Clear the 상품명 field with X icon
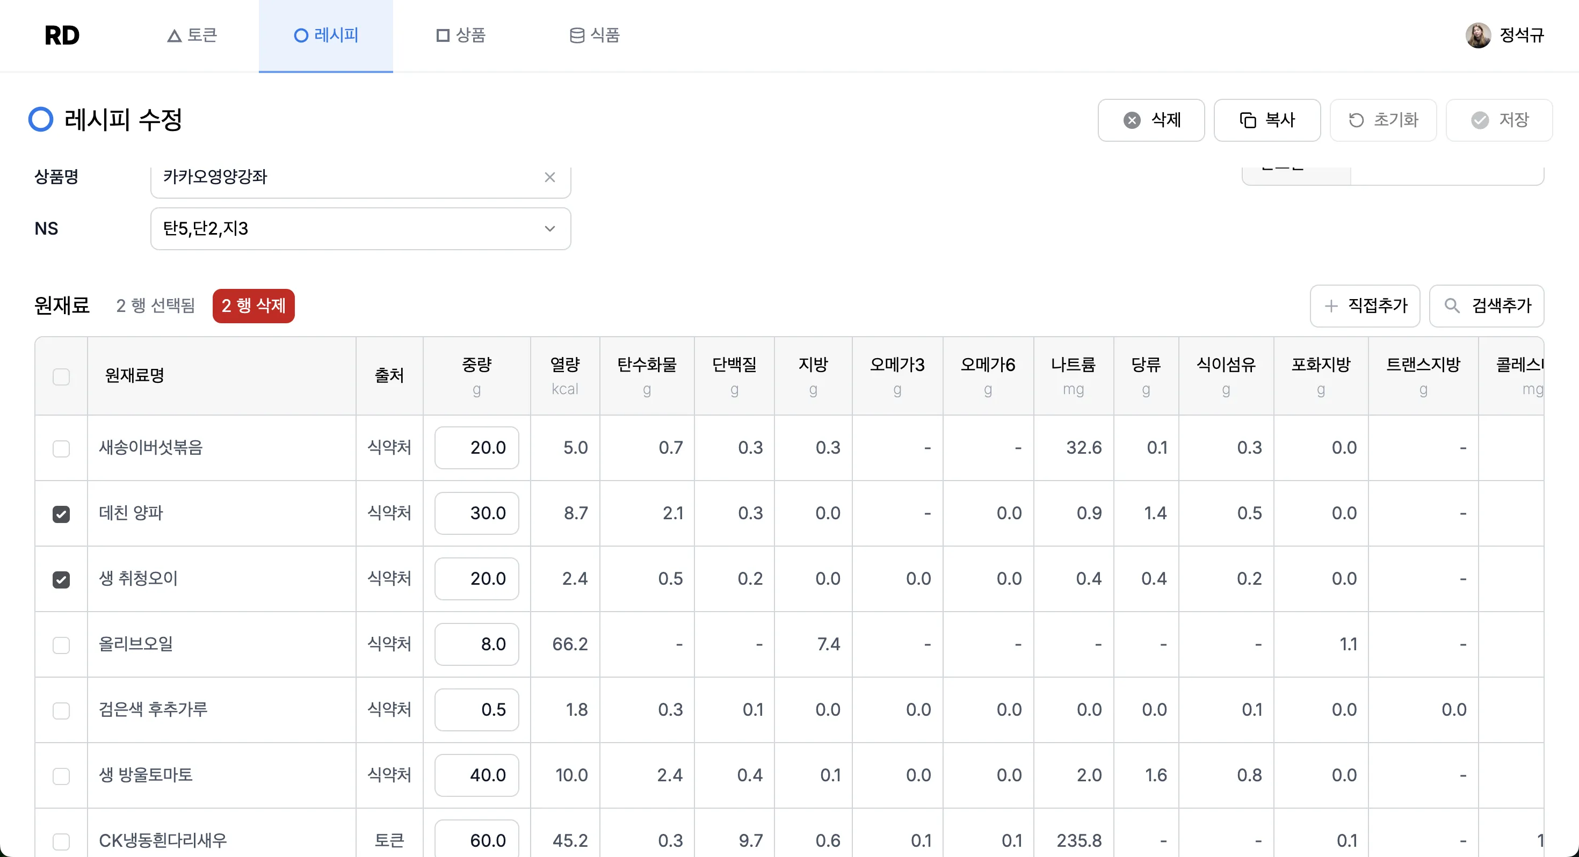 [550, 177]
